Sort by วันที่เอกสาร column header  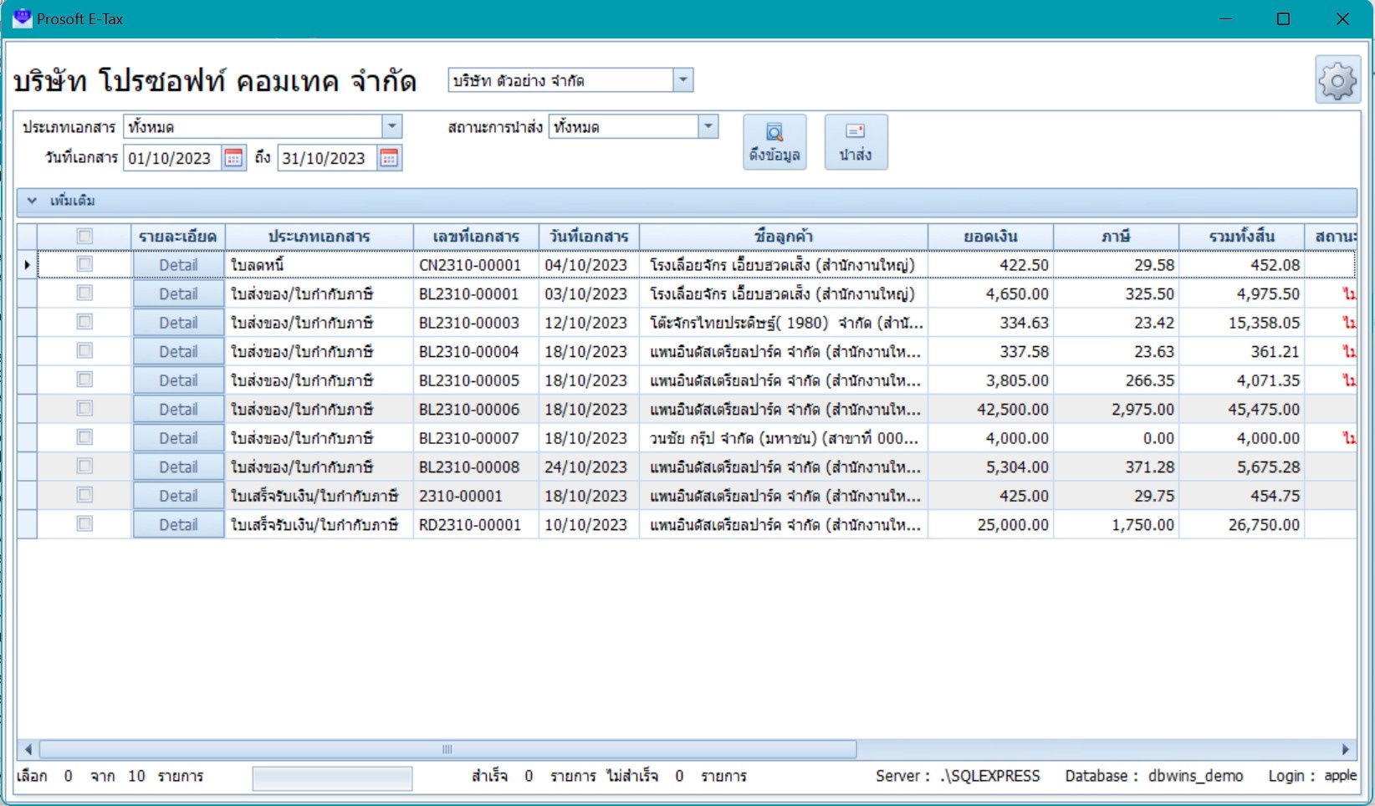point(589,237)
